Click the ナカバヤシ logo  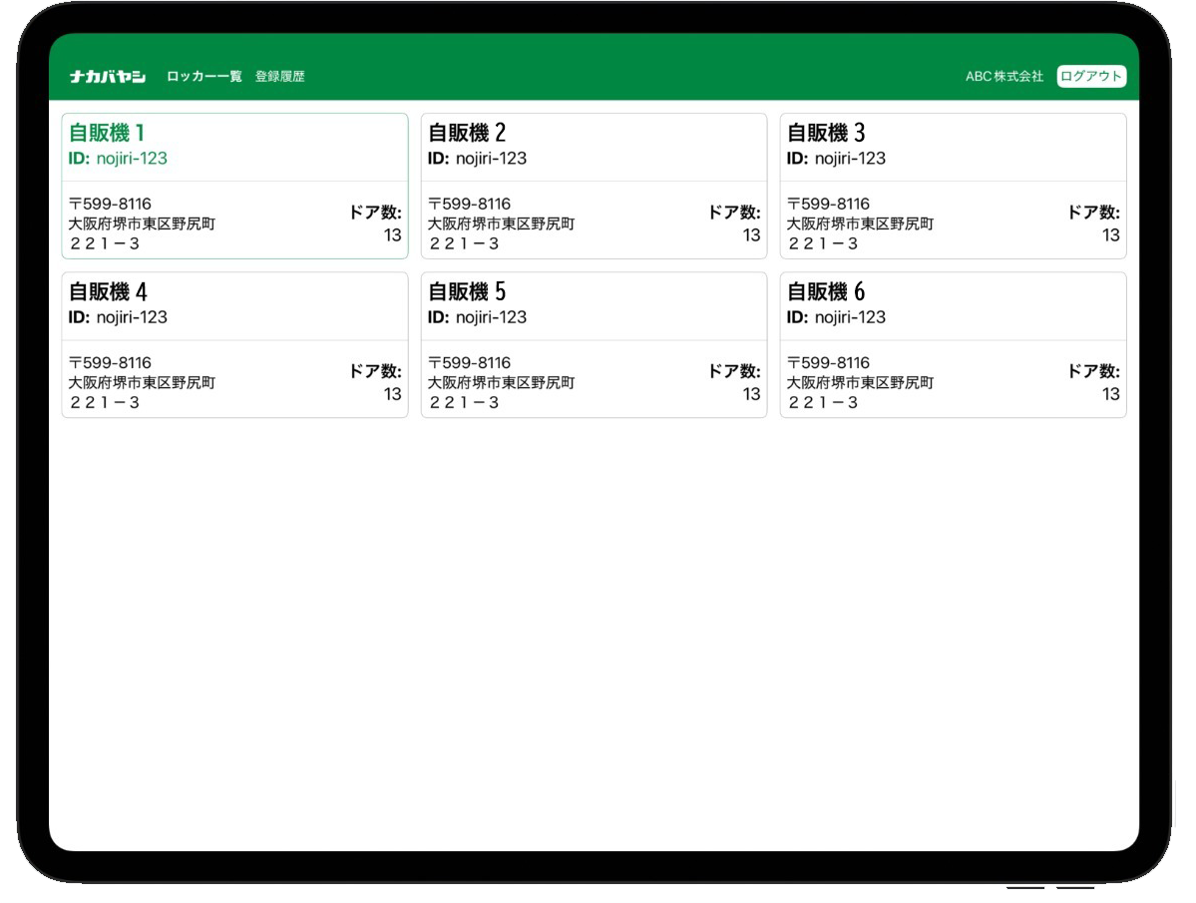108,77
